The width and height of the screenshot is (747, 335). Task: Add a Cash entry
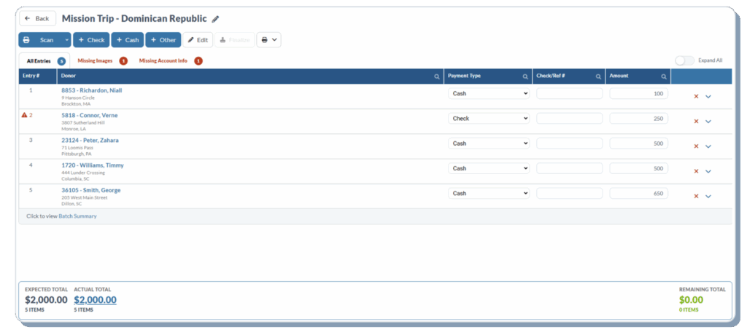(x=127, y=40)
